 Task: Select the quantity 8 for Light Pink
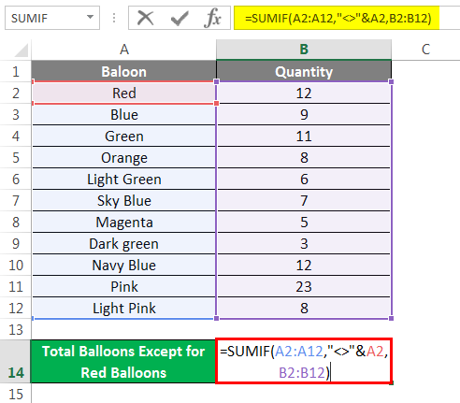click(304, 308)
